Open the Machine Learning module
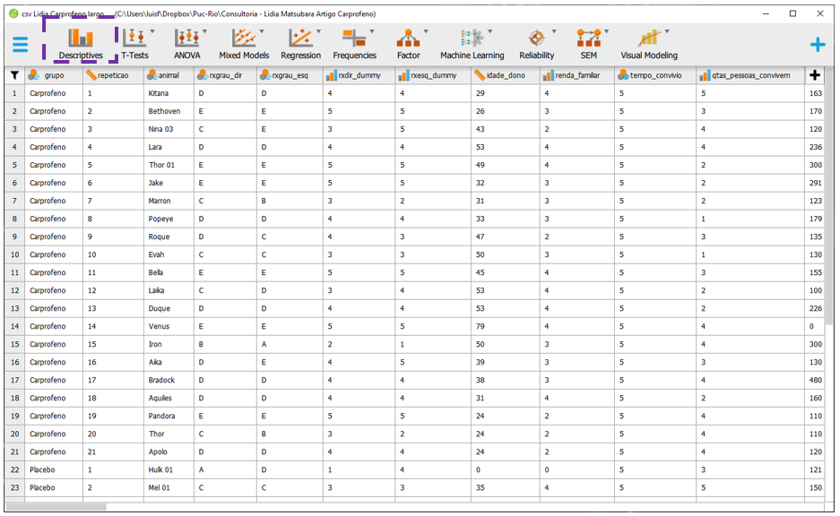The image size is (840, 516). tap(472, 43)
